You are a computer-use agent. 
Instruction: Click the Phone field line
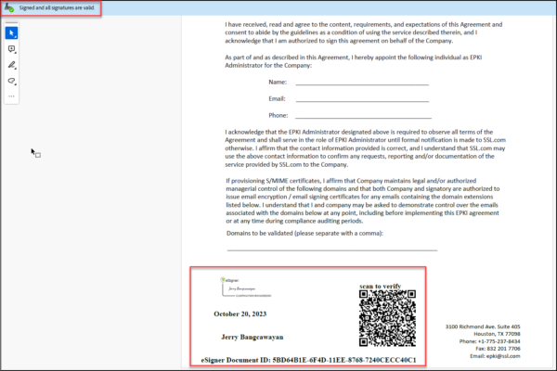(x=362, y=116)
